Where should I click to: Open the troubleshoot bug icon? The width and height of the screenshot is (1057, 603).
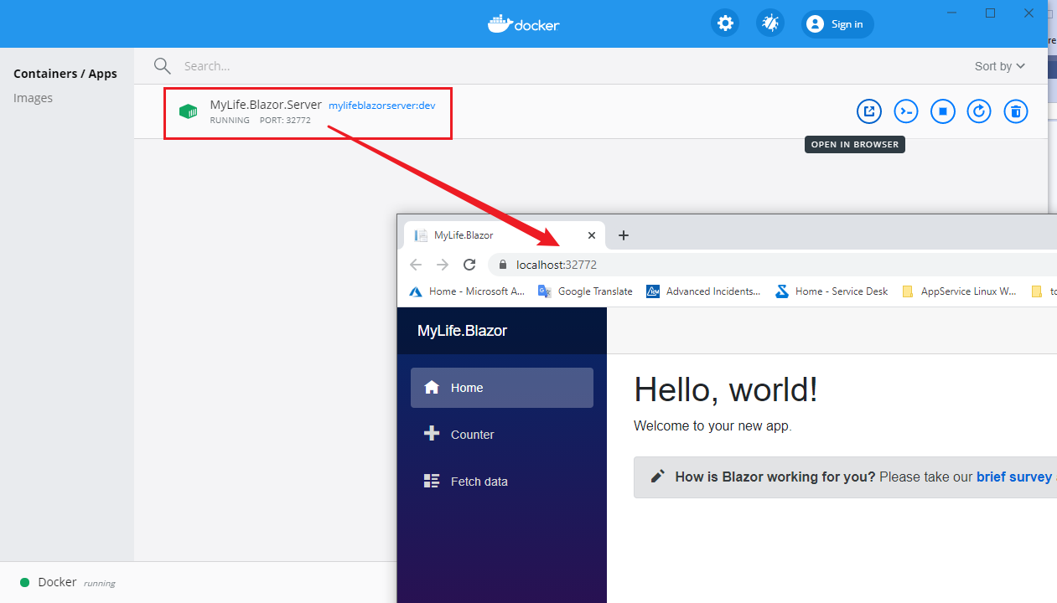pyautogui.click(x=769, y=23)
